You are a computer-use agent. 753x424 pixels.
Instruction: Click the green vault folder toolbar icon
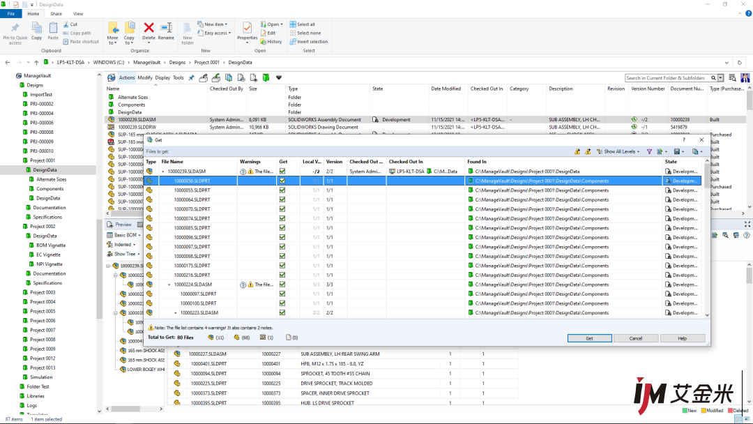[266, 78]
